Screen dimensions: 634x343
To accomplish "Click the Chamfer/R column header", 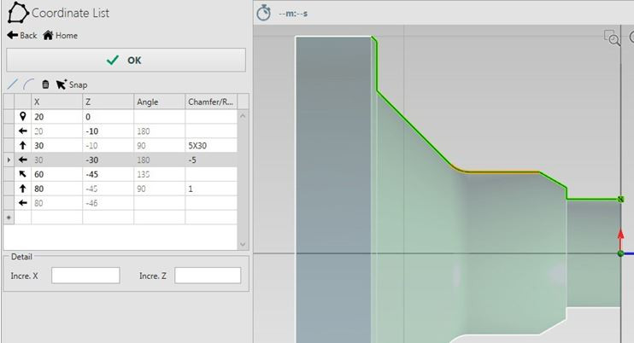I will pyautogui.click(x=209, y=102).
